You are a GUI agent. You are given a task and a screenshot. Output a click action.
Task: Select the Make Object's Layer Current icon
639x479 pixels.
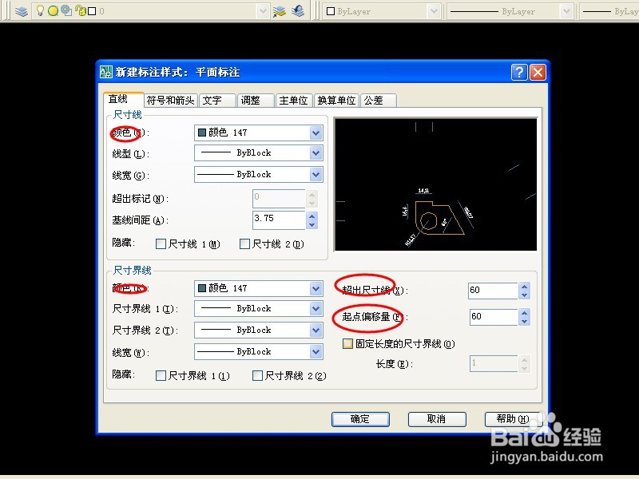tap(280, 11)
